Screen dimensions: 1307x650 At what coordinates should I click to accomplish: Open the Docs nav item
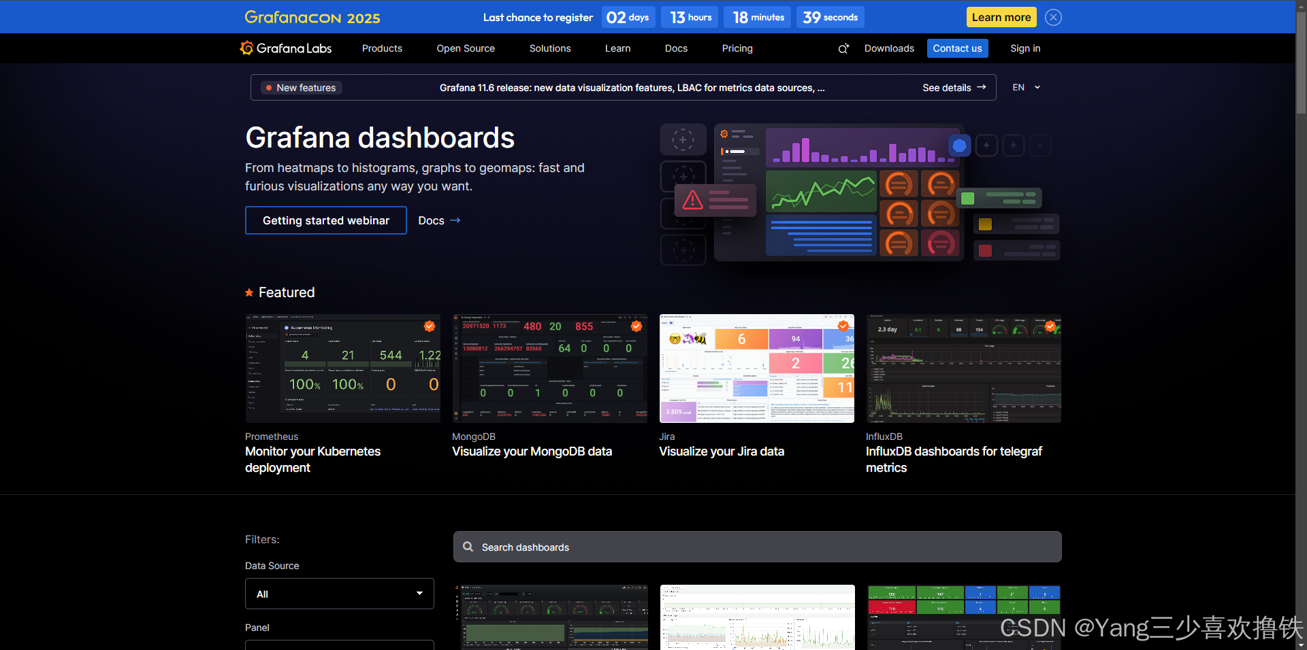pyautogui.click(x=676, y=48)
